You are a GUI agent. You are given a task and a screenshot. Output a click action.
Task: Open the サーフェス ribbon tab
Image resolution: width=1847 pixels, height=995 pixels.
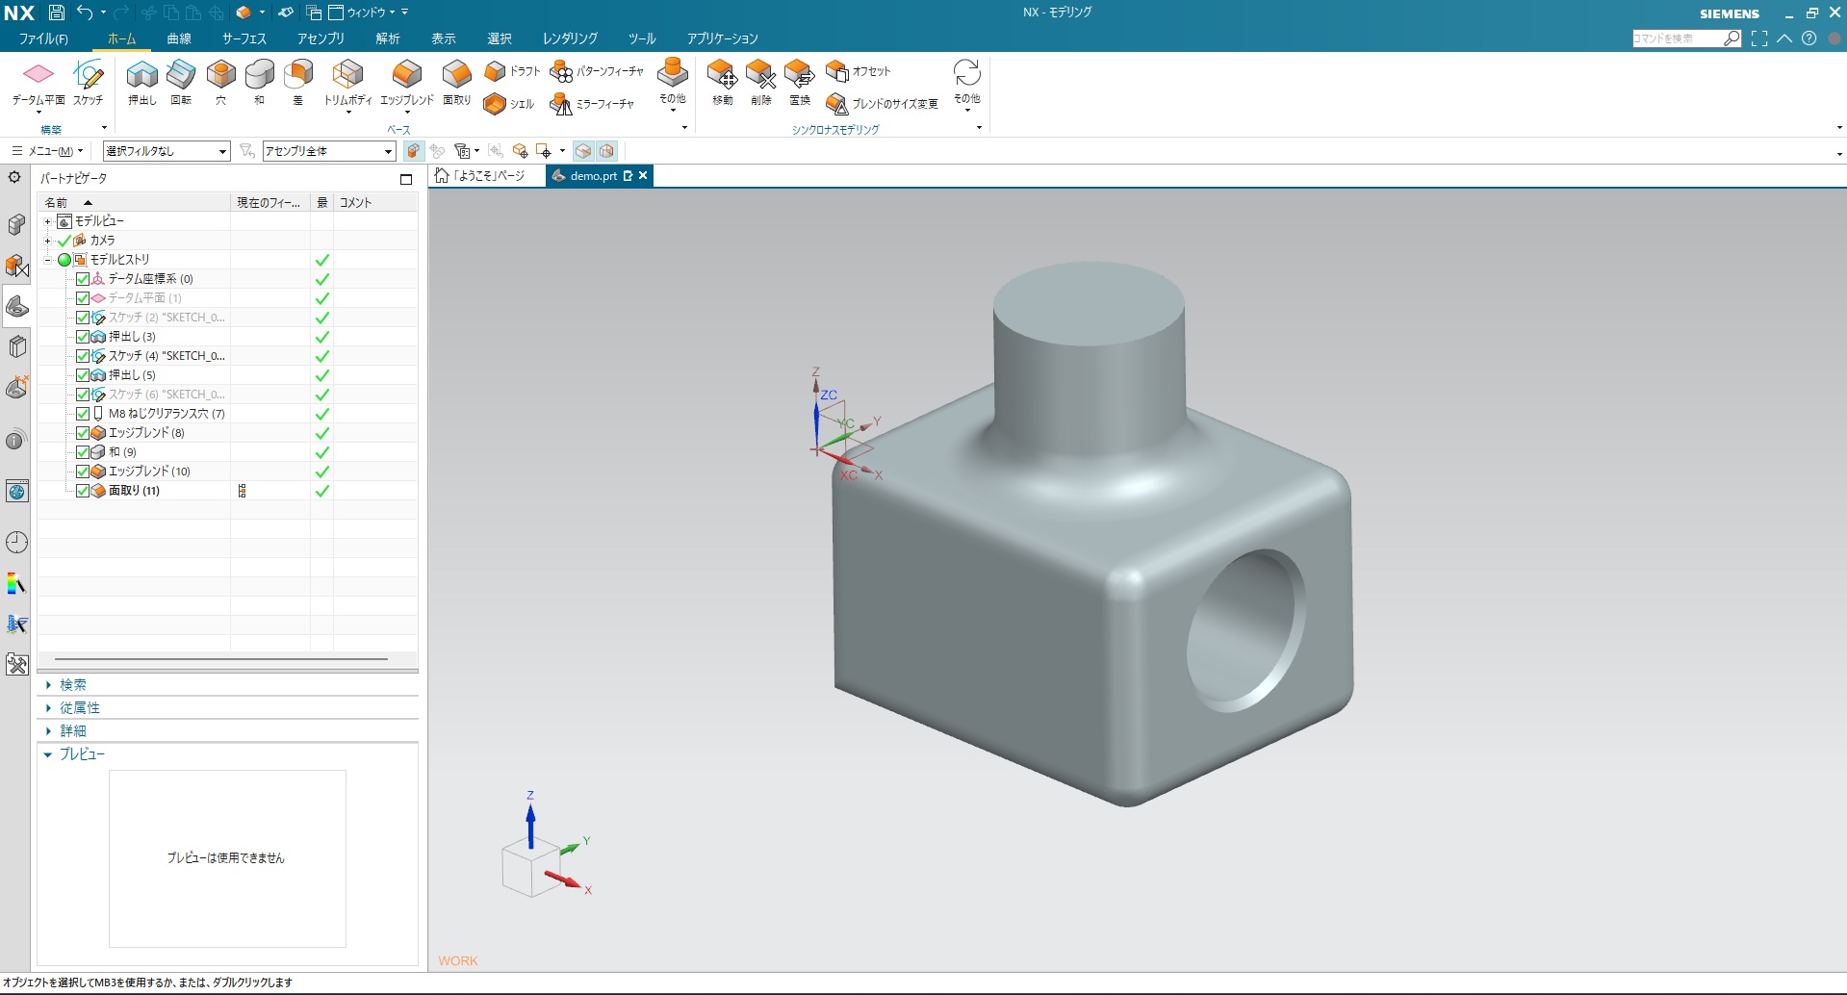(x=244, y=38)
